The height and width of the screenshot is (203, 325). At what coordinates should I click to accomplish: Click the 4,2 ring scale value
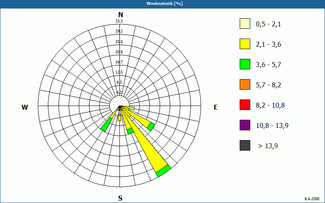click(x=119, y=92)
